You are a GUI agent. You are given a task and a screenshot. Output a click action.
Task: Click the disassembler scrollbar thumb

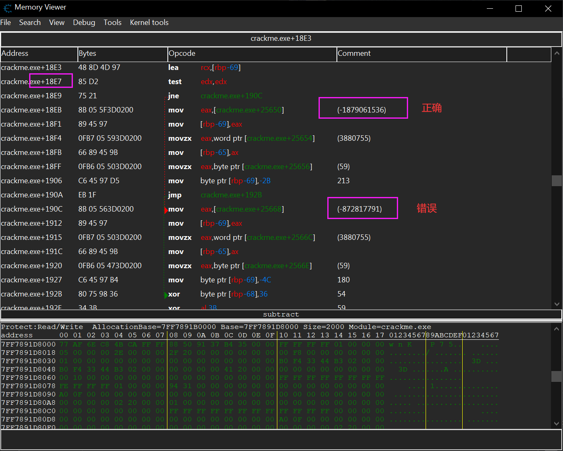coord(557,181)
